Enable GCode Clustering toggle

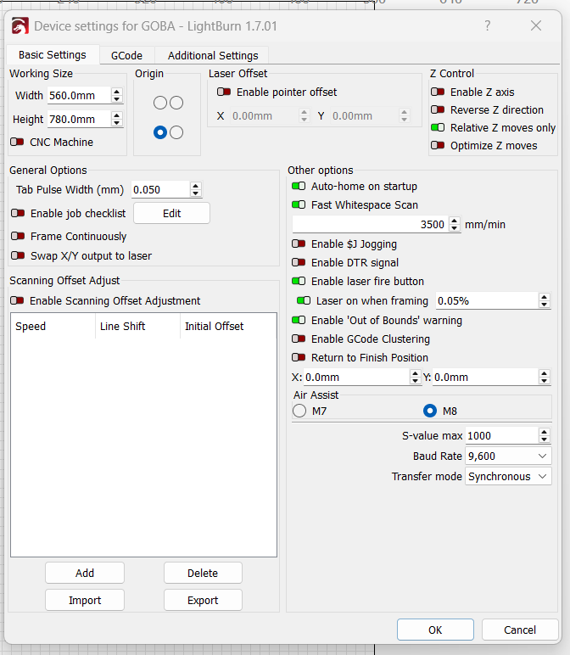click(x=299, y=339)
